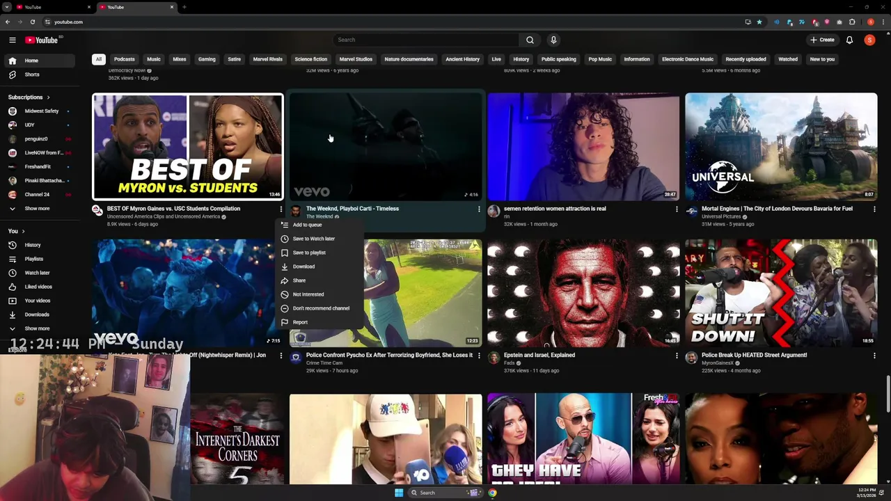Select the Electronic Dance Music chip
This screenshot has height=501, width=891.
(688, 59)
